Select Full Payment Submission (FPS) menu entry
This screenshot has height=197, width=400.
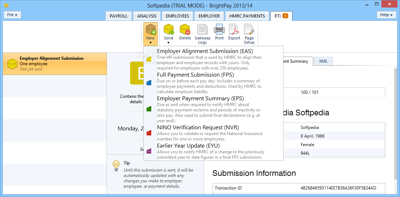click(213, 83)
